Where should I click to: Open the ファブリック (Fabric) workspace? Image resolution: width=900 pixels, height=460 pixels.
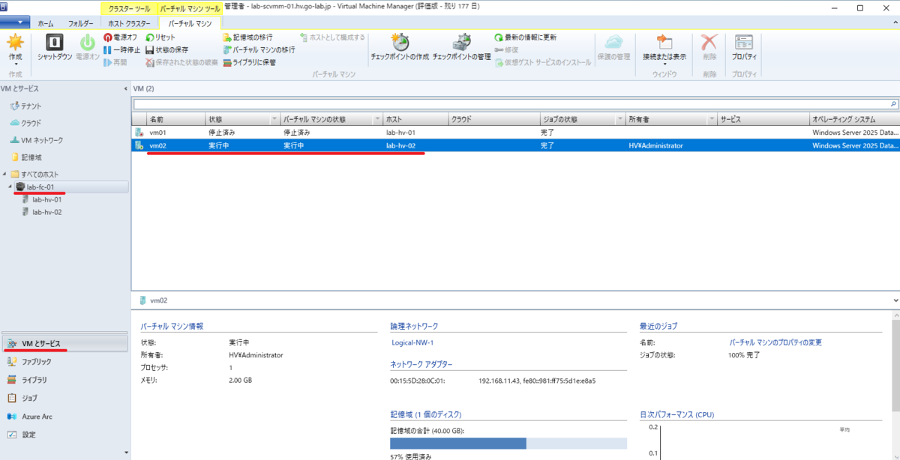click(64, 361)
